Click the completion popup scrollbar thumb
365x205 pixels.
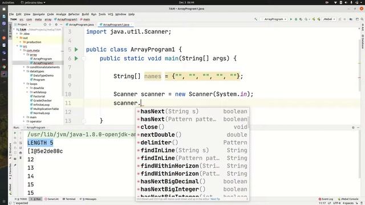click(x=249, y=122)
